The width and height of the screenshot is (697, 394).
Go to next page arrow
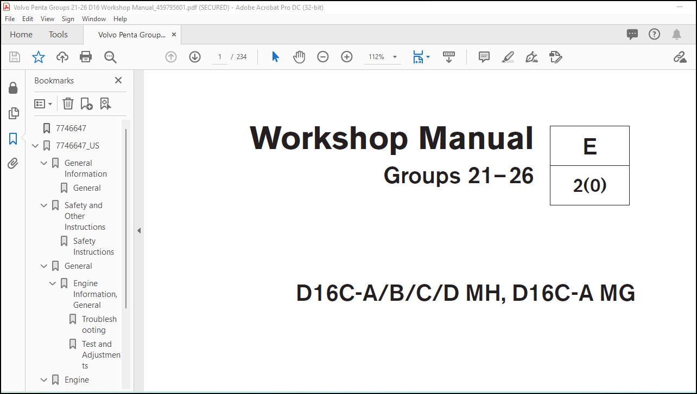tap(195, 57)
